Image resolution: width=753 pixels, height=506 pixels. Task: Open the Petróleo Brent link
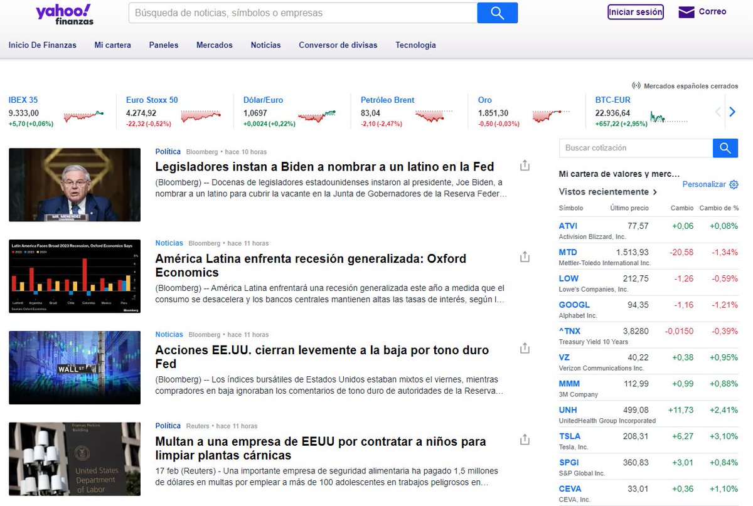(x=388, y=100)
